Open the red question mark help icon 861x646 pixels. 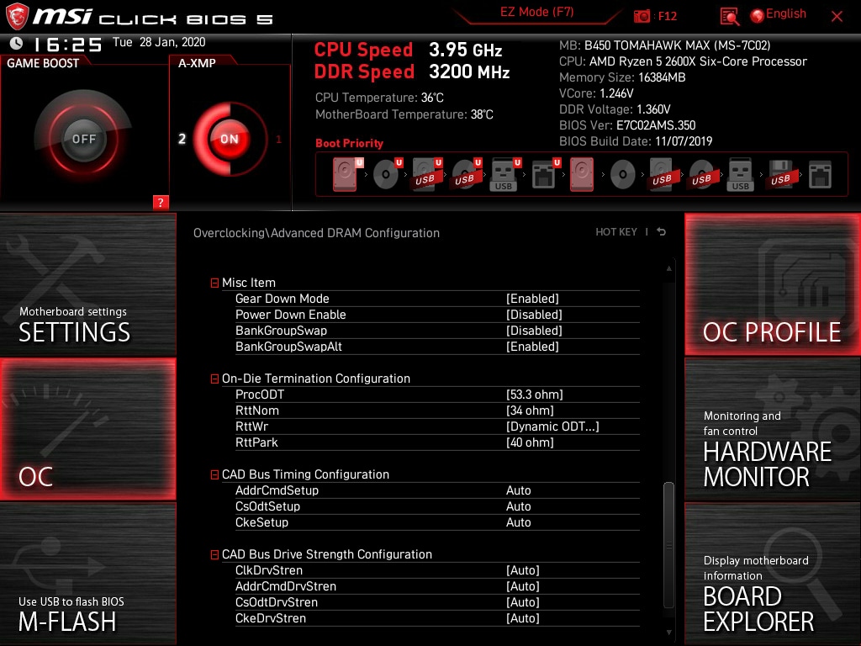pos(161,202)
